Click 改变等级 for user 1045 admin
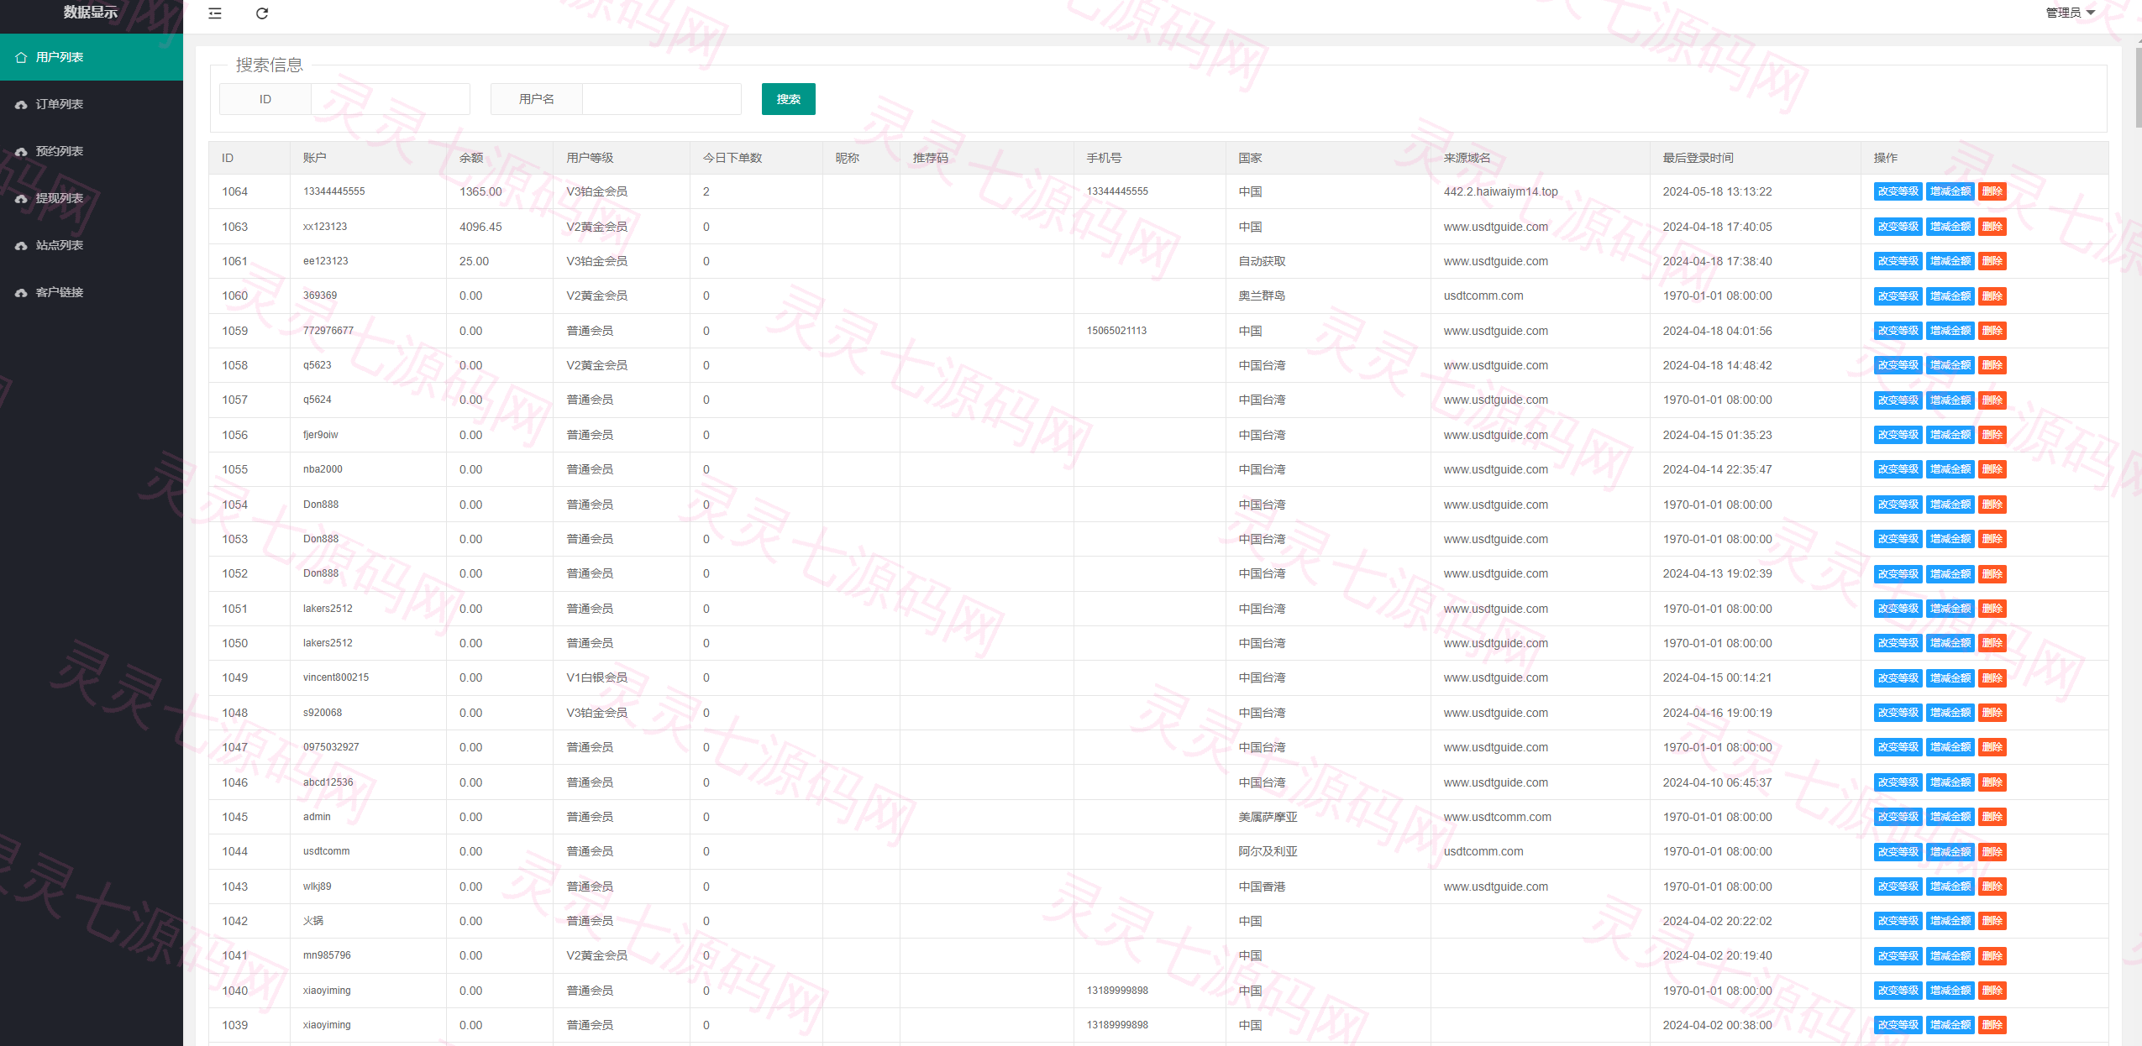The height and width of the screenshot is (1046, 2142). 1898,817
